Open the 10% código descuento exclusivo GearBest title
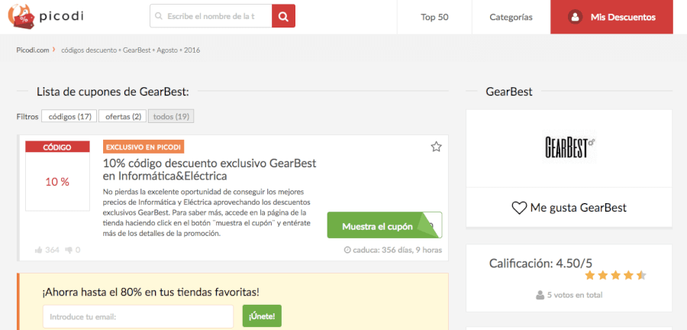The height and width of the screenshot is (330, 687). (209, 170)
